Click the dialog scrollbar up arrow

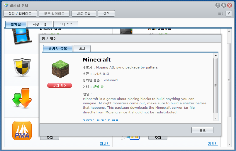point(216,55)
